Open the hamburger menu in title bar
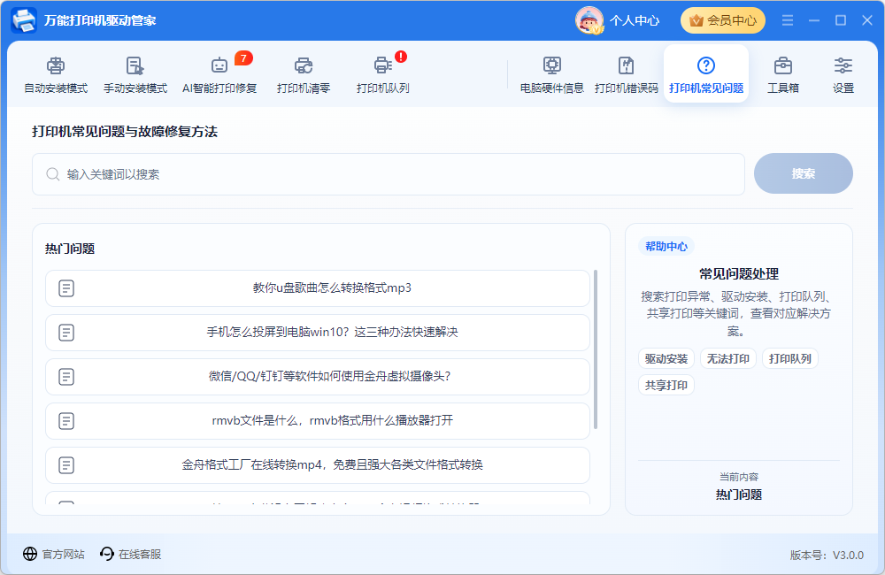Viewport: 885px width, 575px height. point(788,20)
